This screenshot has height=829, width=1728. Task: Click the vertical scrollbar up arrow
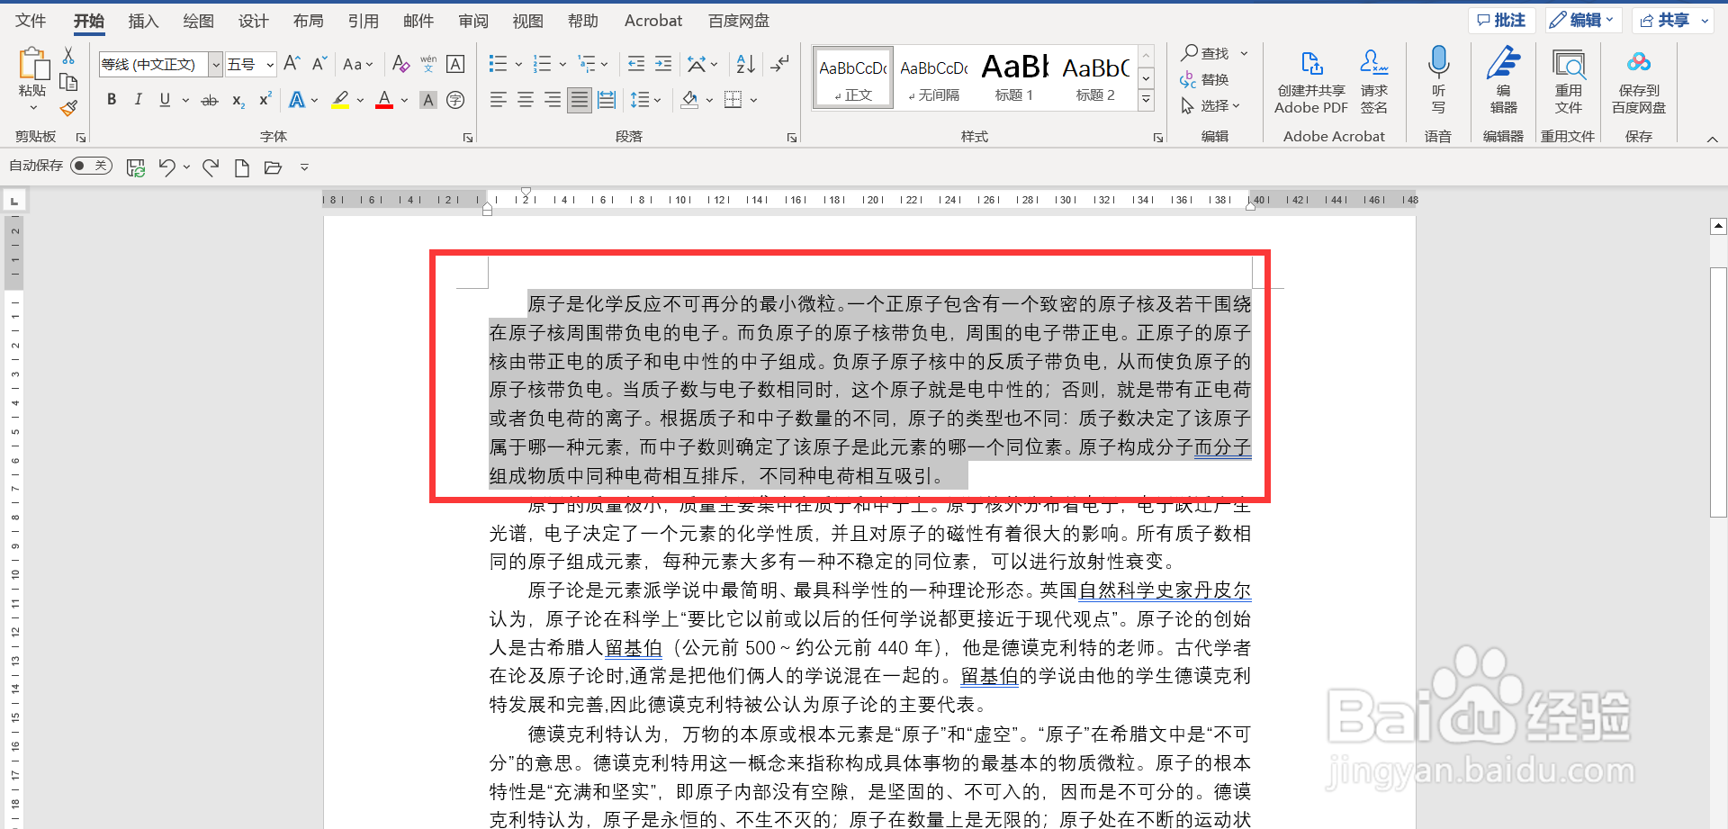[1718, 226]
